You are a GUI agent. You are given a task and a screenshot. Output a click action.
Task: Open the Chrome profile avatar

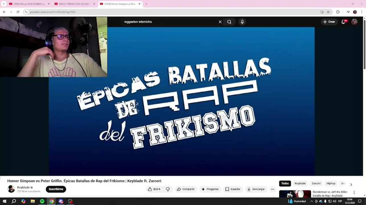coord(355,12)
